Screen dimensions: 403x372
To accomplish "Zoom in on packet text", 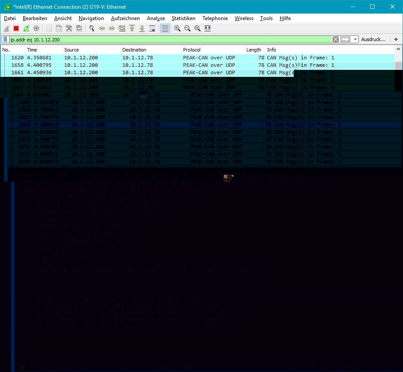I will coord(177,28).
